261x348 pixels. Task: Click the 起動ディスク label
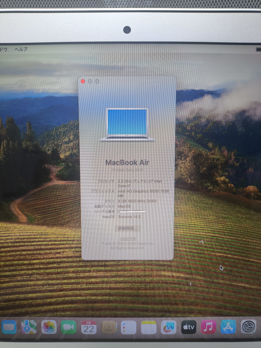coord(104,207)
